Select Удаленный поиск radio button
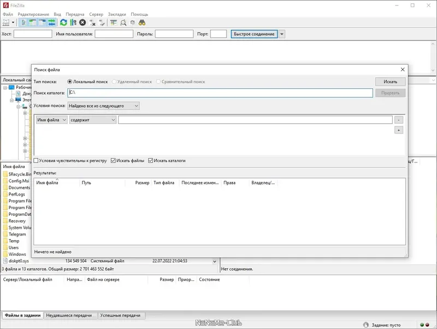The width and height of the screenshot is (437, 329). click(114, 82)
